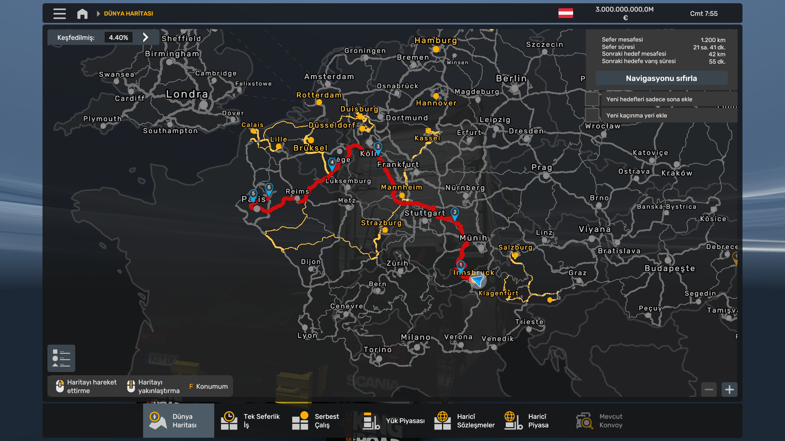Viewport: 785px width, 441px height.
Task: Click the breadcrumb arrow before Dünya Haritası
Action: (x=98, y=13)
